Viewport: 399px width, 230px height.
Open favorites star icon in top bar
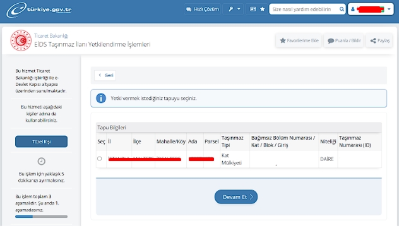click(263, 9)
